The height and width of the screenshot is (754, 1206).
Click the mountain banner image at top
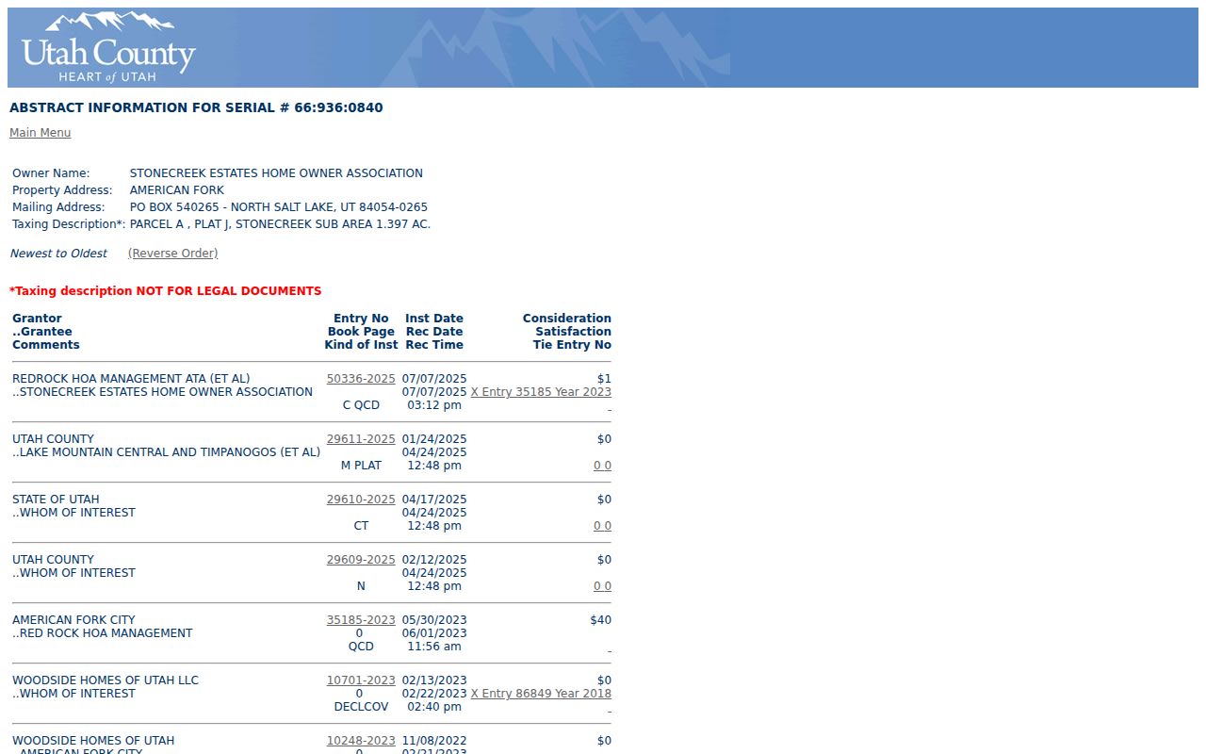[x=603, y=47]
